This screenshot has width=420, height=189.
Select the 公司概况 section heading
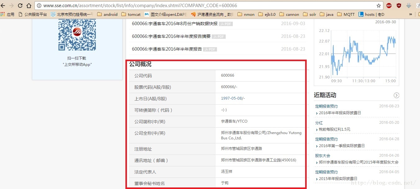[x=140, y=64]
